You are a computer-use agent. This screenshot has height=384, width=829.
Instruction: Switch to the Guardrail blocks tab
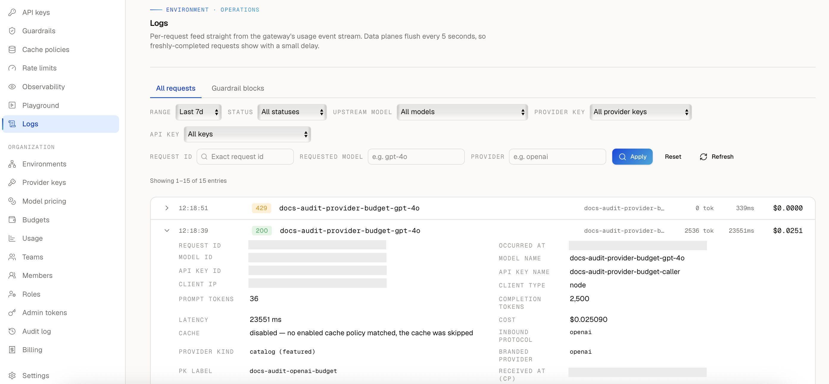click(x=238, y=88)
